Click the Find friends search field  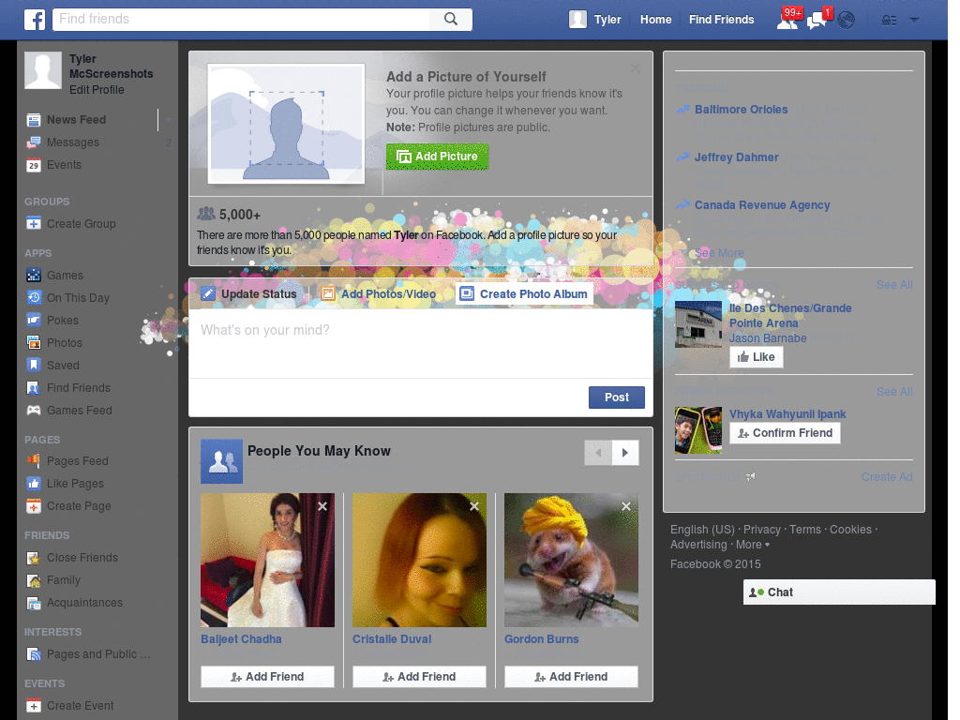(x=242, y=19)
